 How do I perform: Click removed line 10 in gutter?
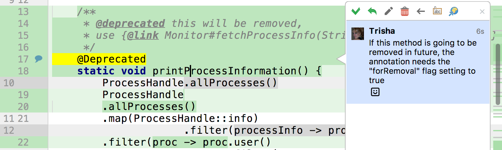(x=9, y=83)
